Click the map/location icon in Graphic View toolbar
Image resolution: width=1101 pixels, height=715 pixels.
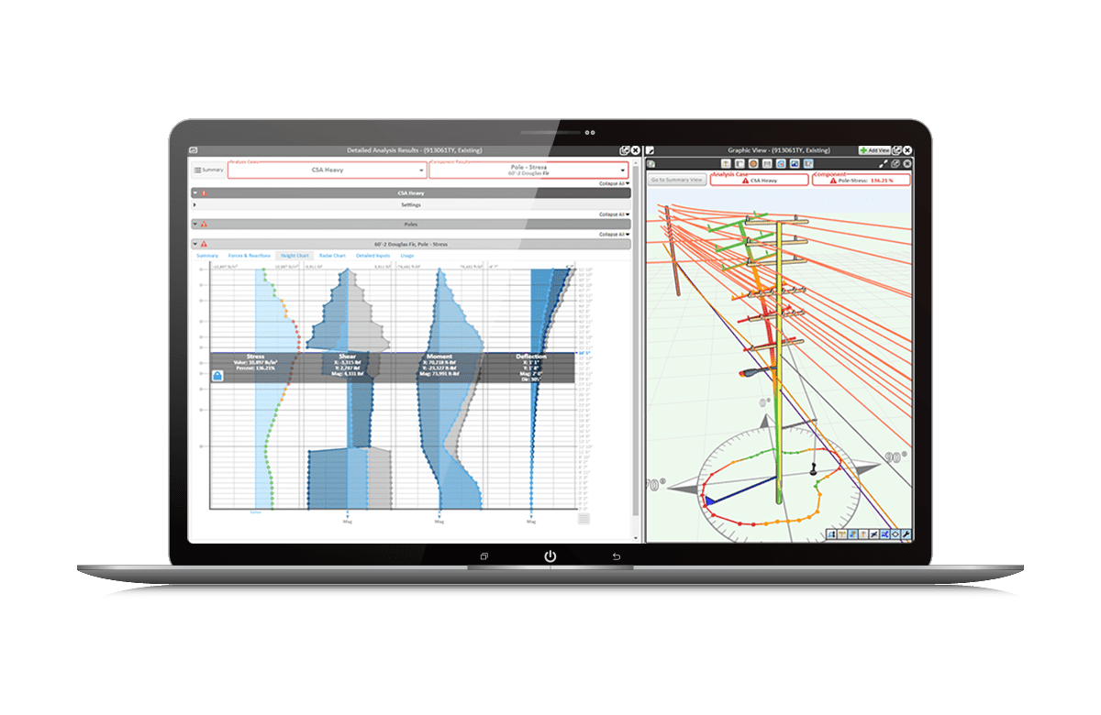click(x=808, y=163)
